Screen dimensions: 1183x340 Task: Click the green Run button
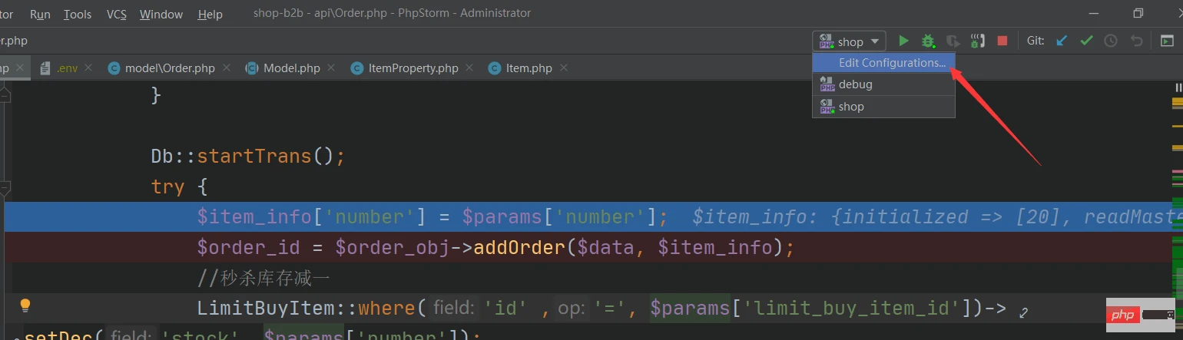pos(904,41)
